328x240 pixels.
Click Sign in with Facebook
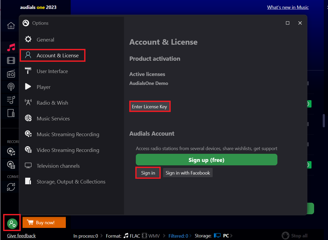tap(188, 173)
